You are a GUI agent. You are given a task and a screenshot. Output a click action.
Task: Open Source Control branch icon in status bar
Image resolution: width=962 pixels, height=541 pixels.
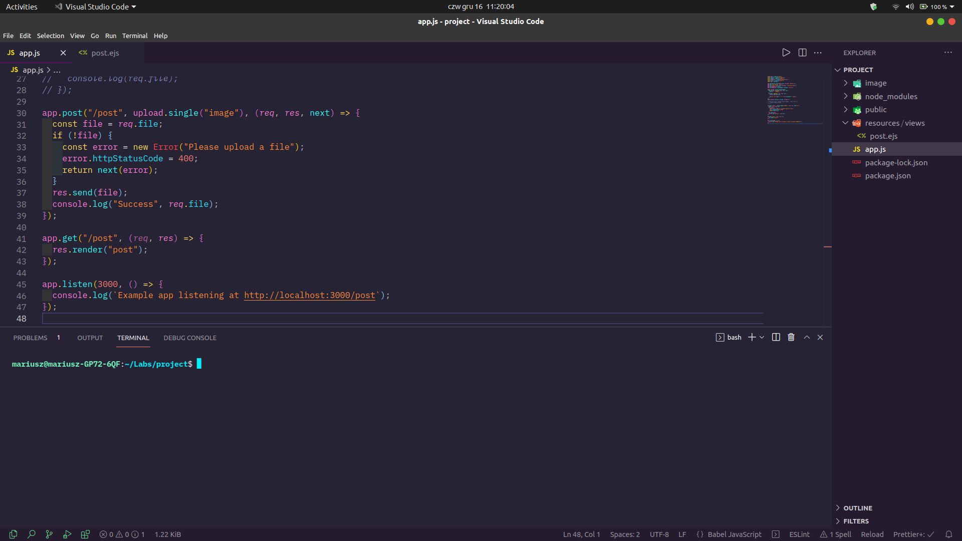coord(49,534)
